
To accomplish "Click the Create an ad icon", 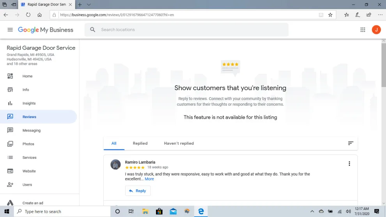I will pyautogui.click(x=10, y=203).
